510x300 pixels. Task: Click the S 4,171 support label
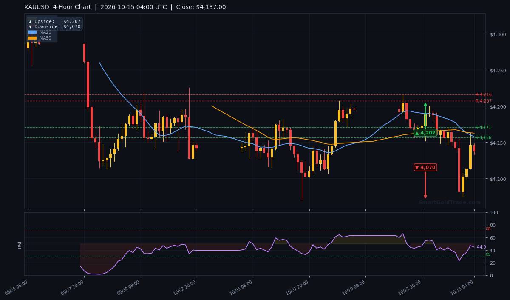(483, 128)
